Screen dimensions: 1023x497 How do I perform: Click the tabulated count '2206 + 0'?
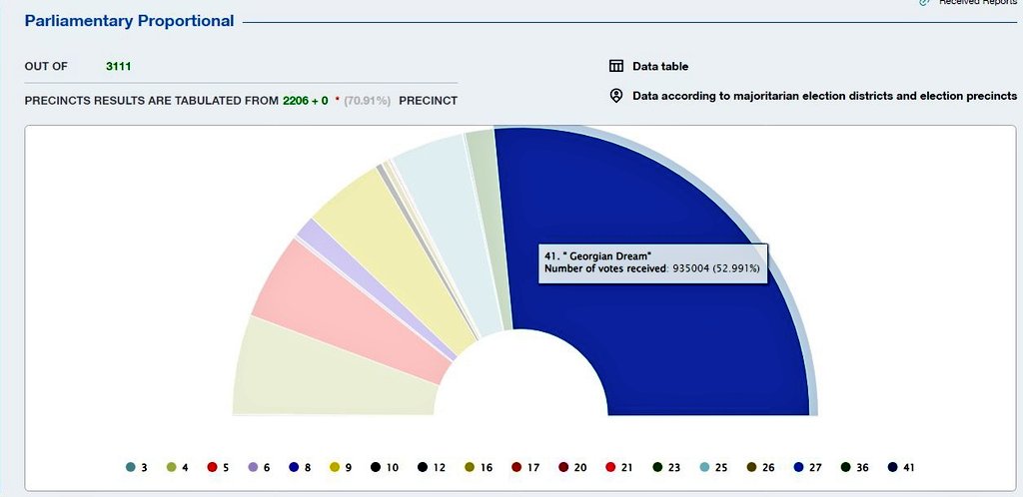306,101
